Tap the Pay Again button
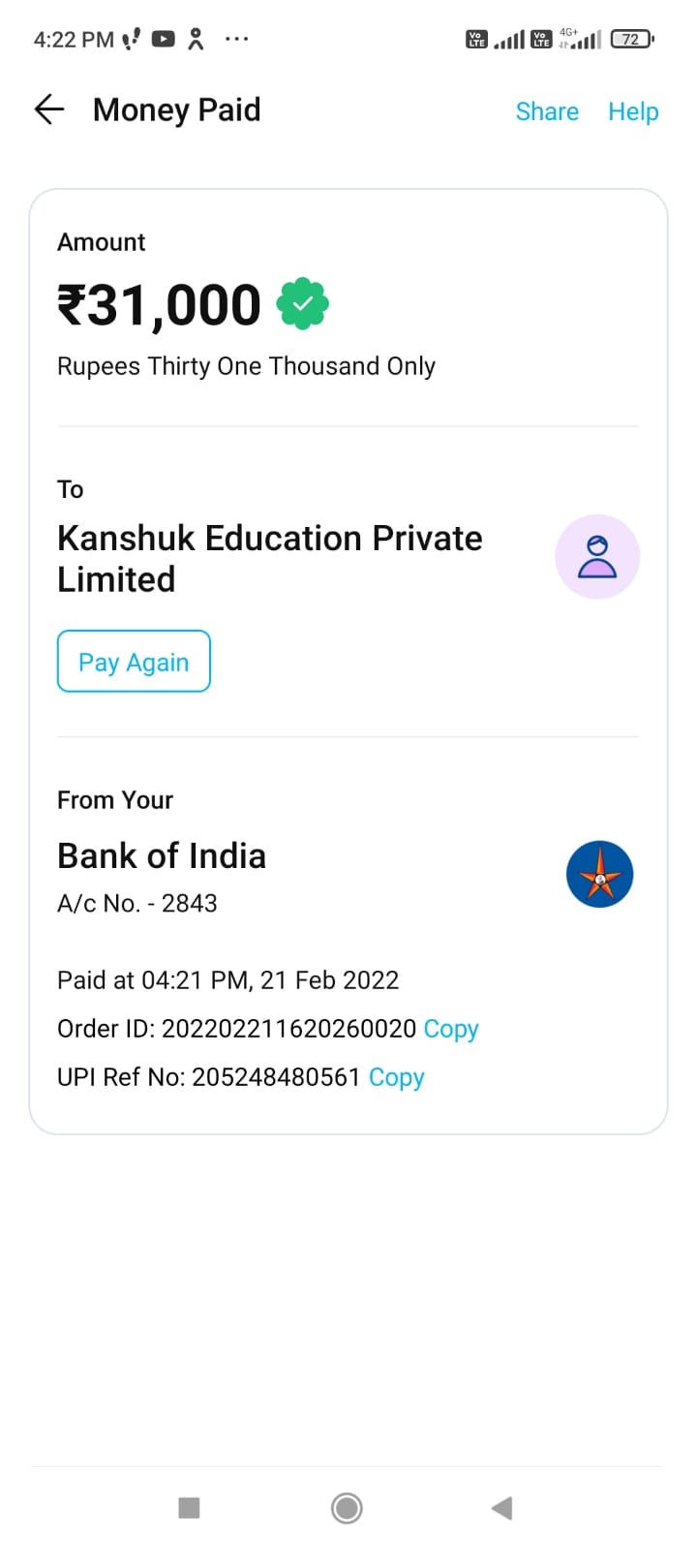This screenshot has height=1550, width=697. click(134, 662)
